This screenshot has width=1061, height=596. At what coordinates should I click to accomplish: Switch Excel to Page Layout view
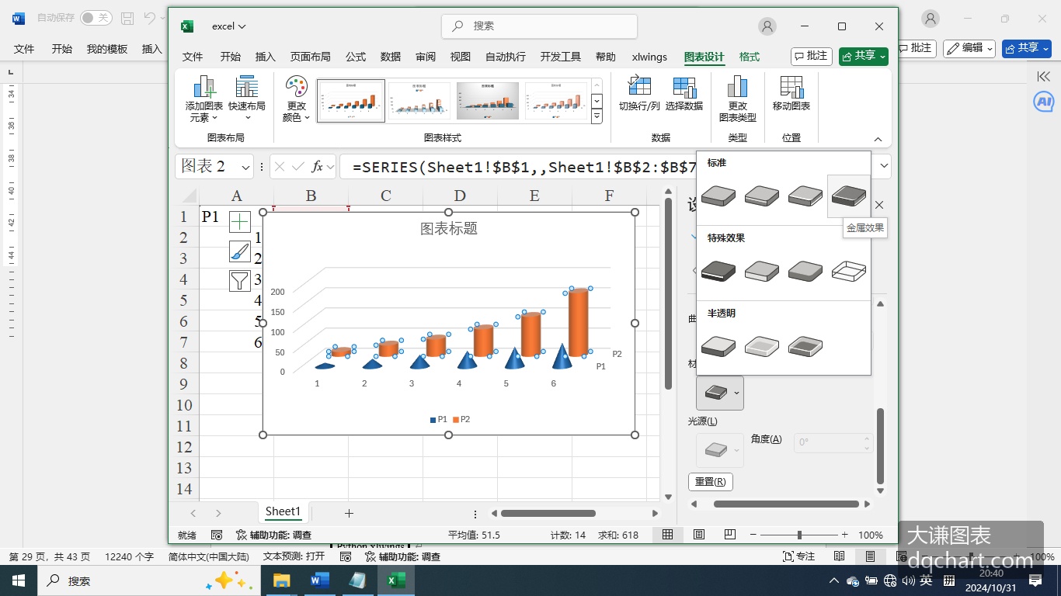pyautogui.click(x=699, y=535)
